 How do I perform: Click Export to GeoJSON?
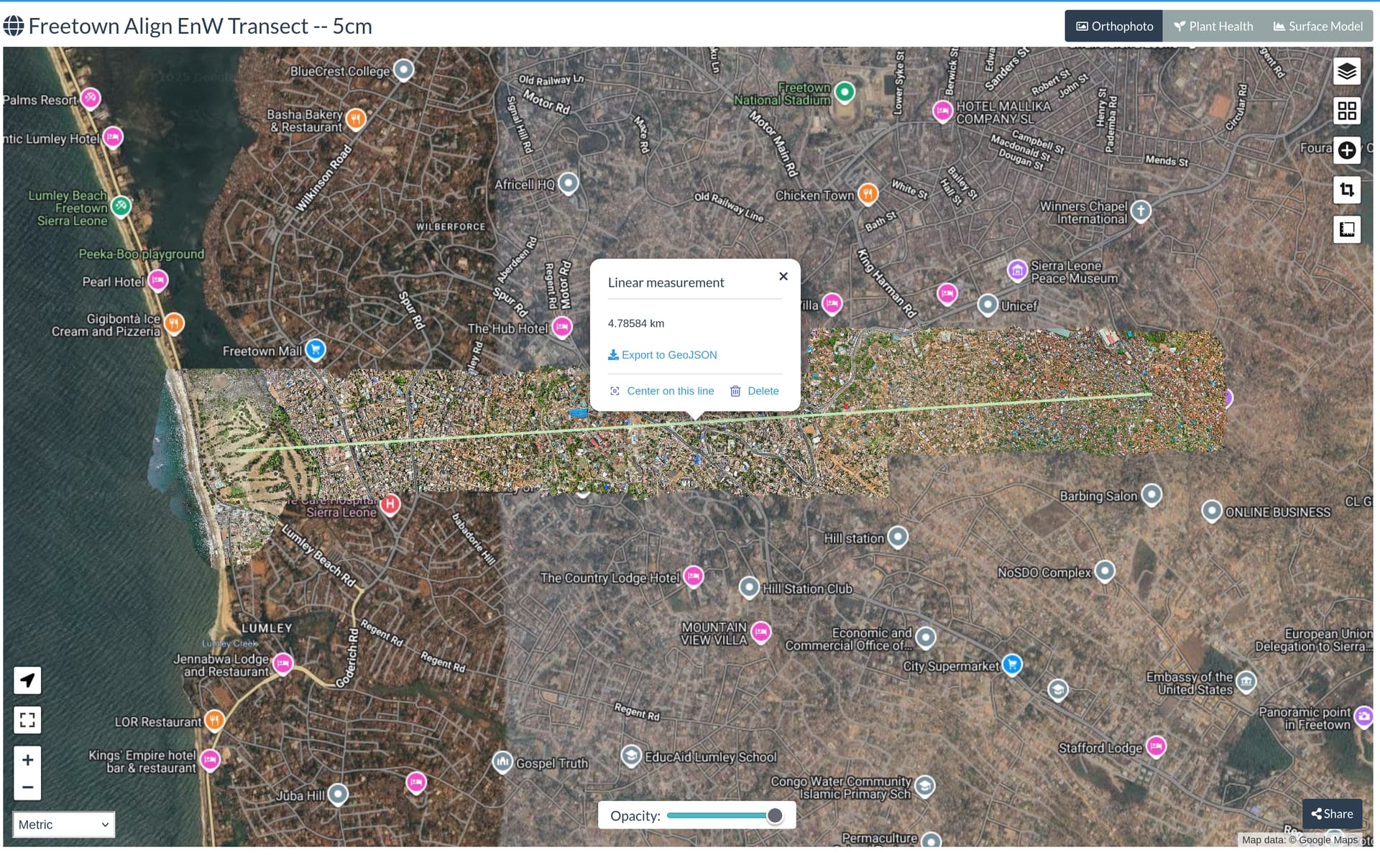(662, 354)
